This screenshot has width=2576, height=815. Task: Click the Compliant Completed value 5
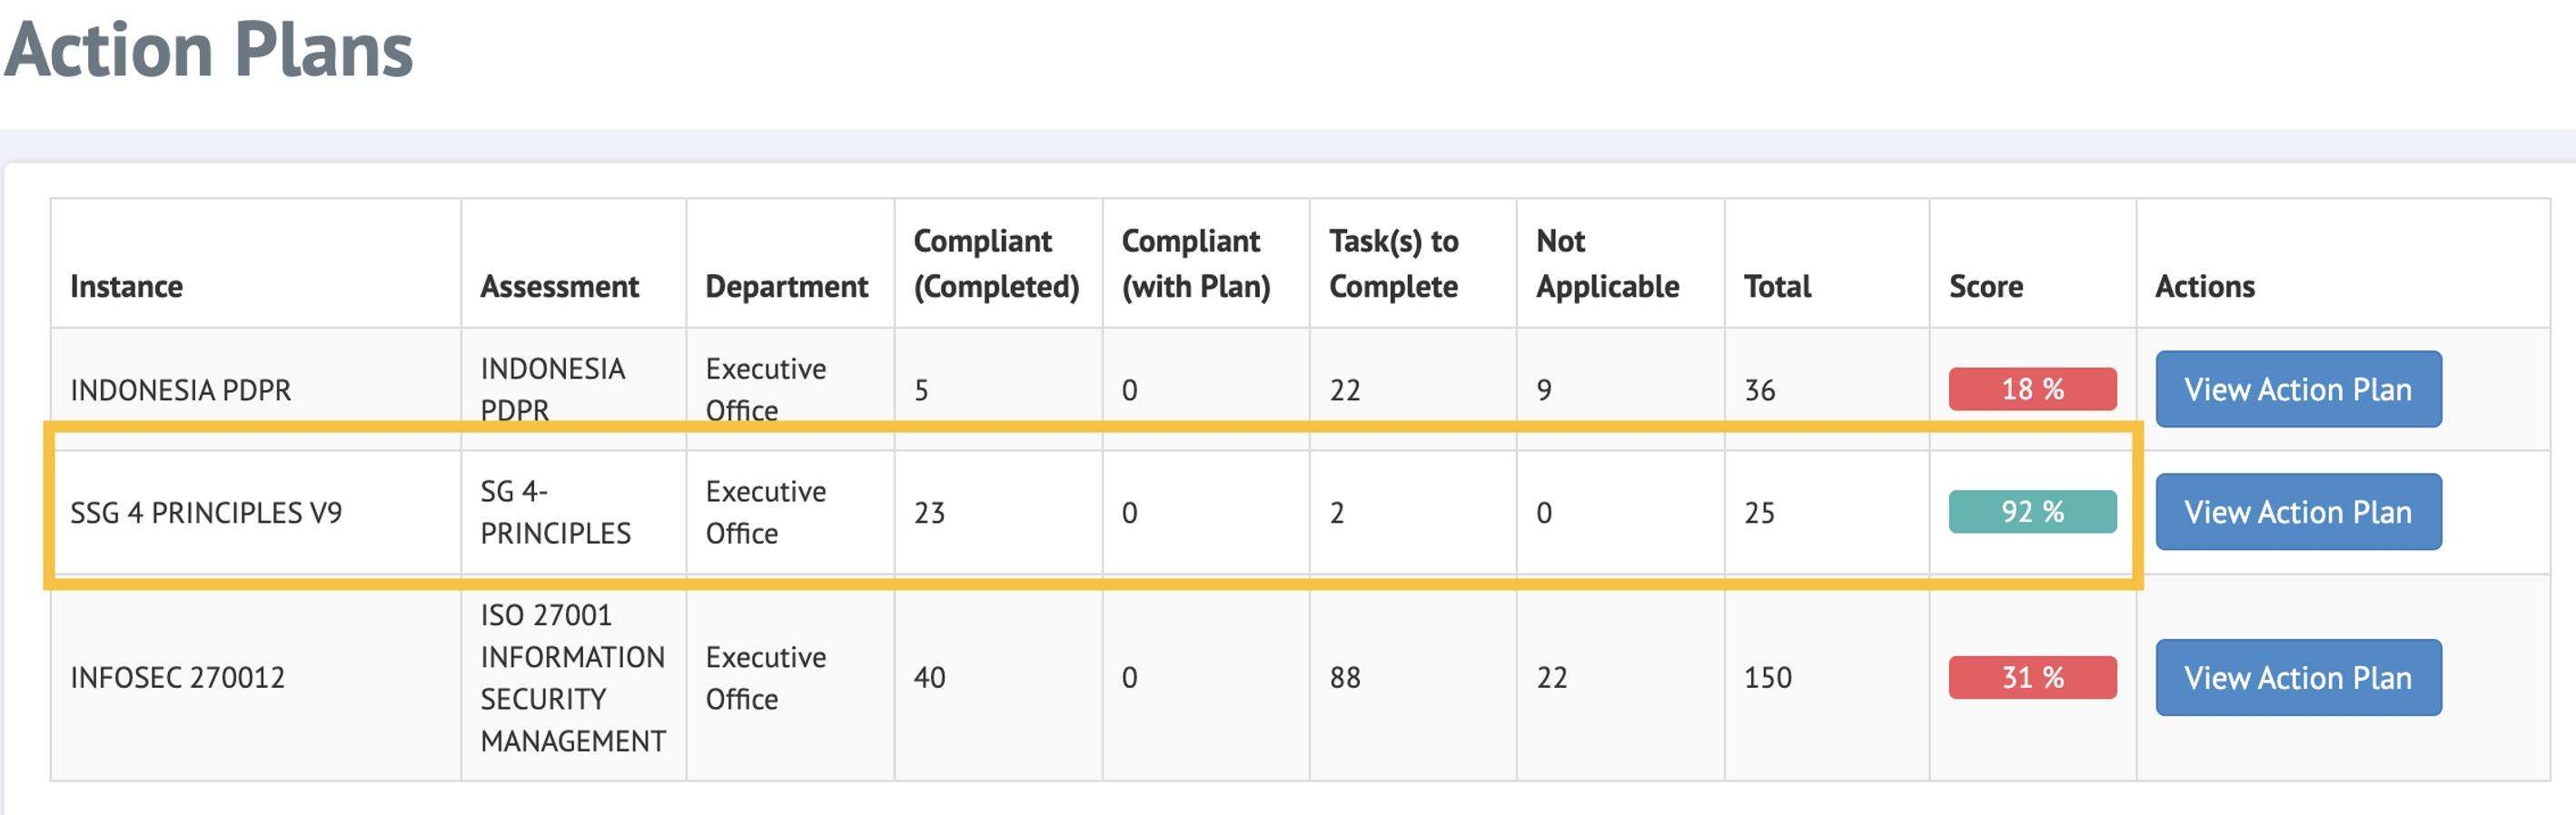tap(921, 389)
